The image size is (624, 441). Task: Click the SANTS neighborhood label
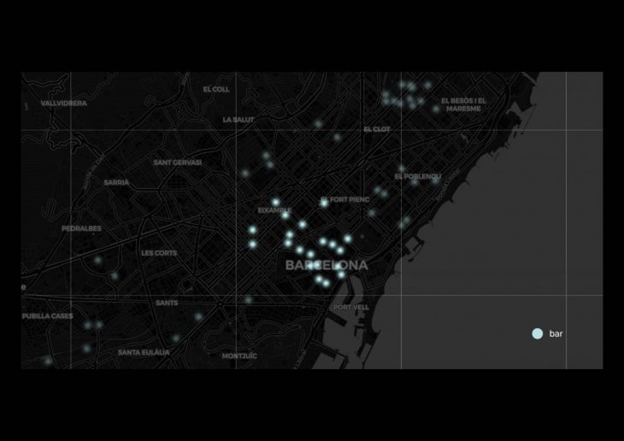tap(167, 303)
